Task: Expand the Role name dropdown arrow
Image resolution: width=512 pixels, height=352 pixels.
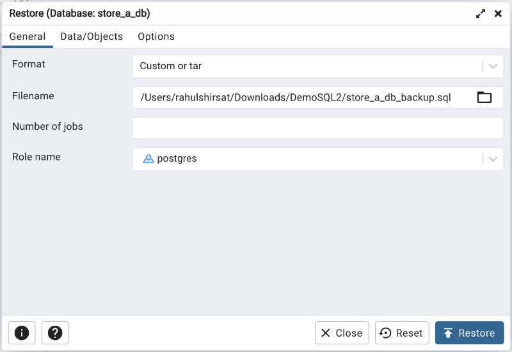Action: click(493, 159)
